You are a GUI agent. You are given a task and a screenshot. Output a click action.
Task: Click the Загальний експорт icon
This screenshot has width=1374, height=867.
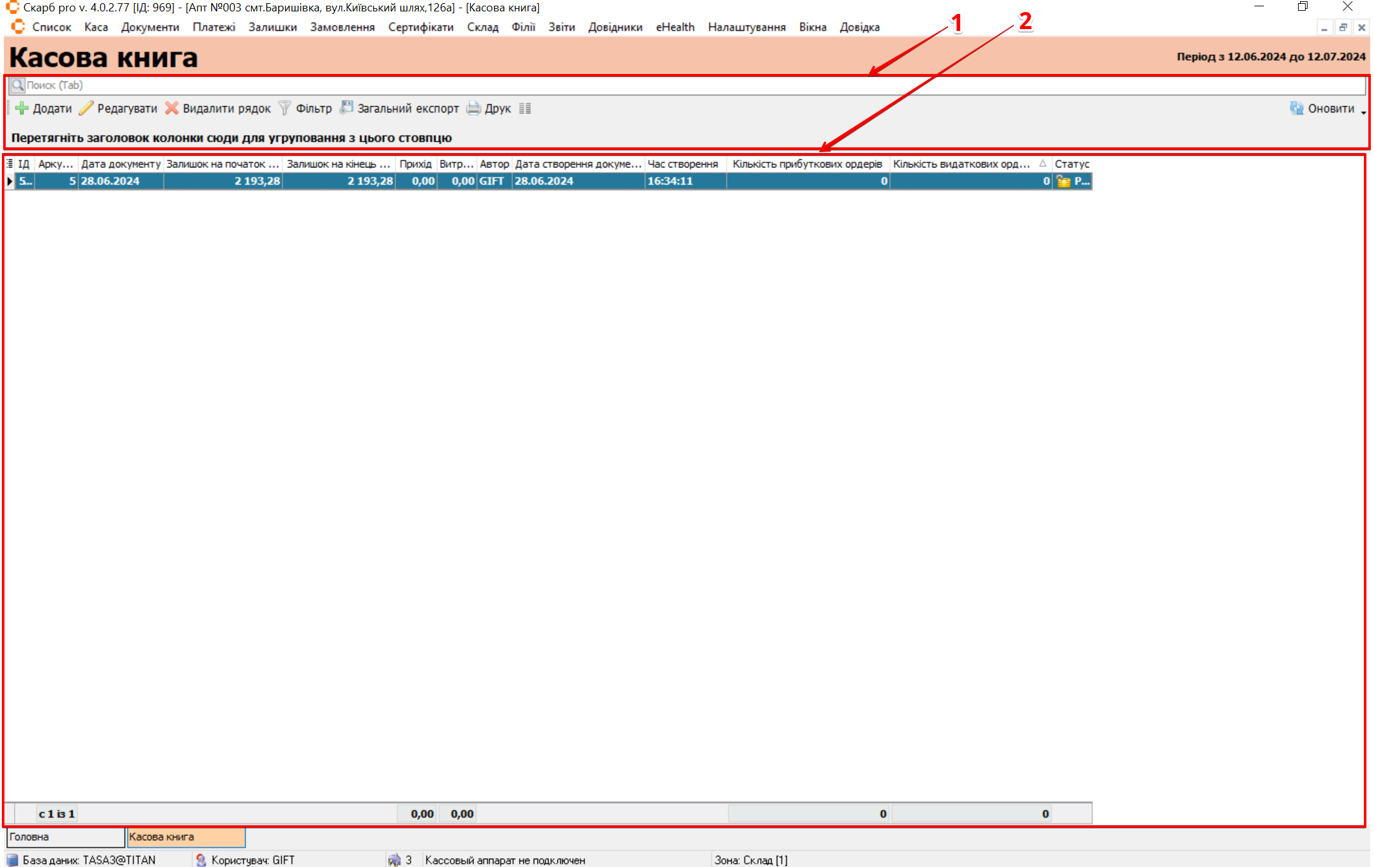346,108
